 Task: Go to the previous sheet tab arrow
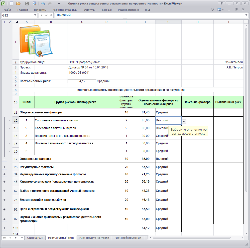10,238
